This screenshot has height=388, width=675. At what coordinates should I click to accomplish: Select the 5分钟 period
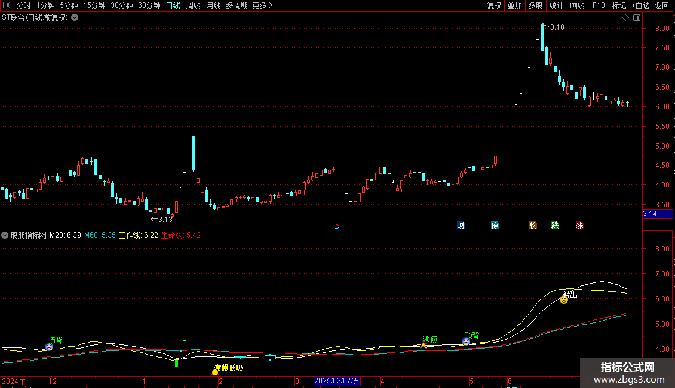(x=69, y=5)
